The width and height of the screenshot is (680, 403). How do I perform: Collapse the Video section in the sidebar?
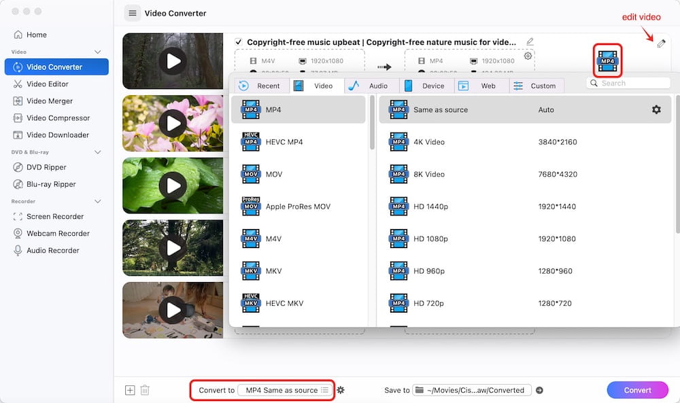pyautogui.click(x=97, y=52)
